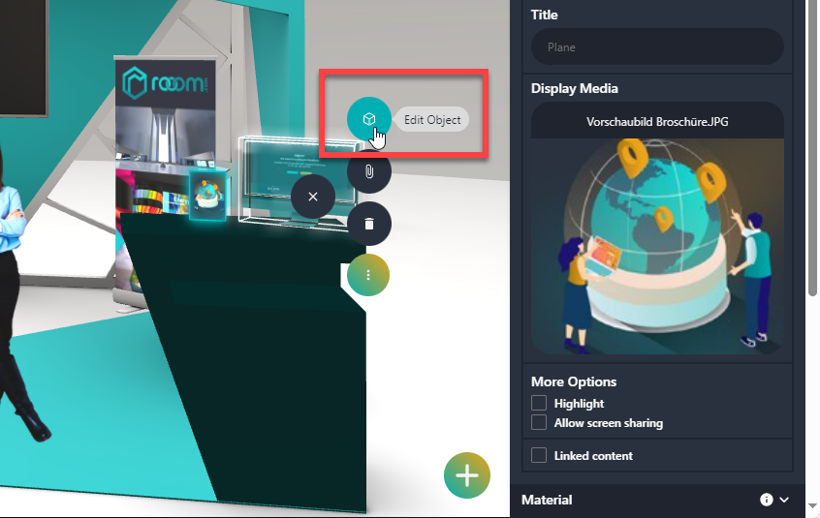
Task: Select the Vorschaubild Broschüre.JPG file name bar
Action: click(657, 122)
